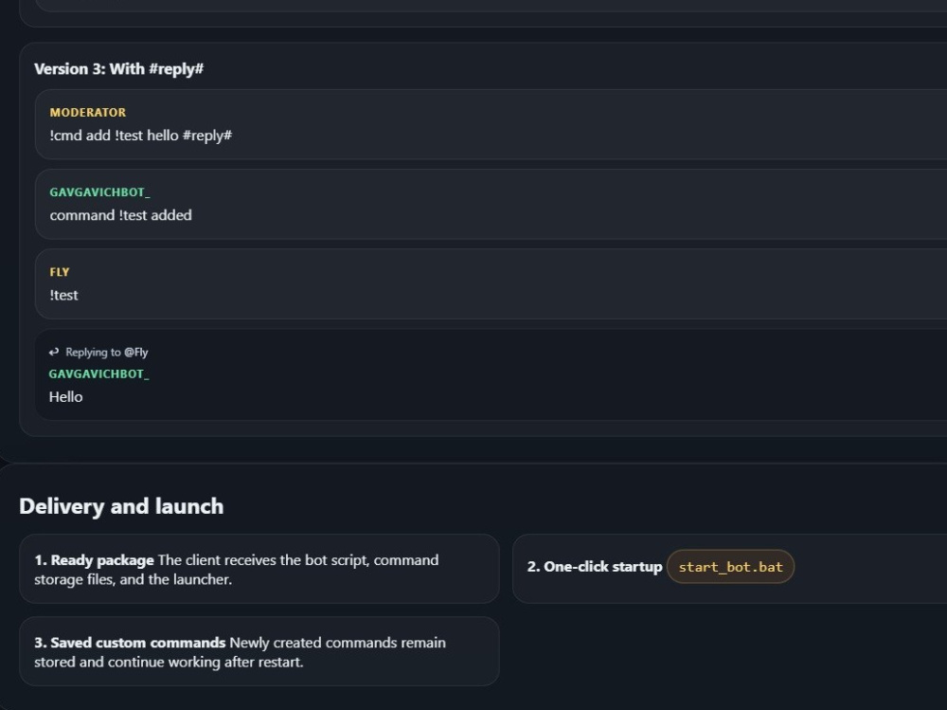Click the 'Hello' bot reply text
Image resolution: width=947 pixels, height=710 pixels.
click(66, 397)
